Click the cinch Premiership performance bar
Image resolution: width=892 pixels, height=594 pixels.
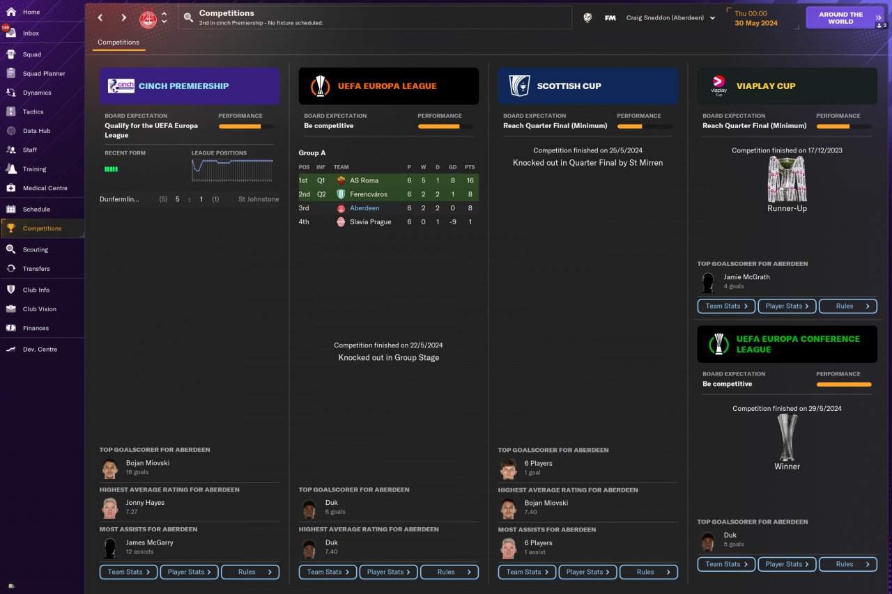(x=246, y=127)
